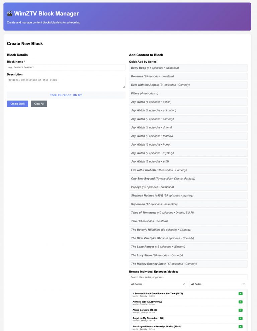Select The Mickey Rooney Show series
This screenshot has width=257, height=331.
(x=188, y=264)
